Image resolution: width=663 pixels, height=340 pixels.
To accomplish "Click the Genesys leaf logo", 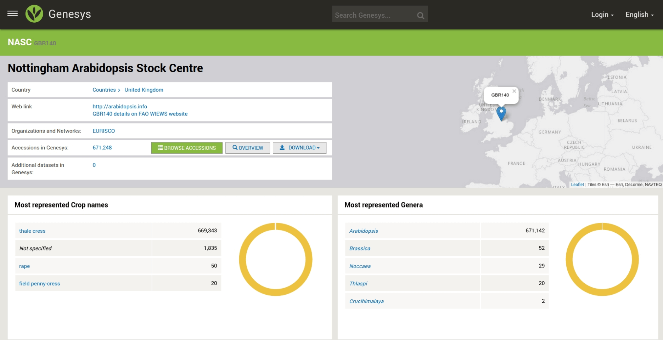I will 34,14.
